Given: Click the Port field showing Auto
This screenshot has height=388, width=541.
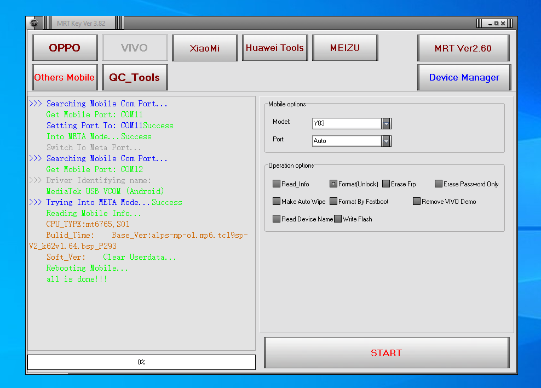Looking at the screenshot, I should point(347,141).
